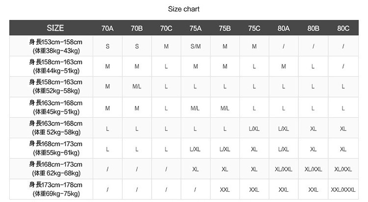Image resolution: width=368 pixels, height=202 pixels.
Task: Click the 身長168cm-173cm 62kg-68kg row label
Action: click(56, 169)
